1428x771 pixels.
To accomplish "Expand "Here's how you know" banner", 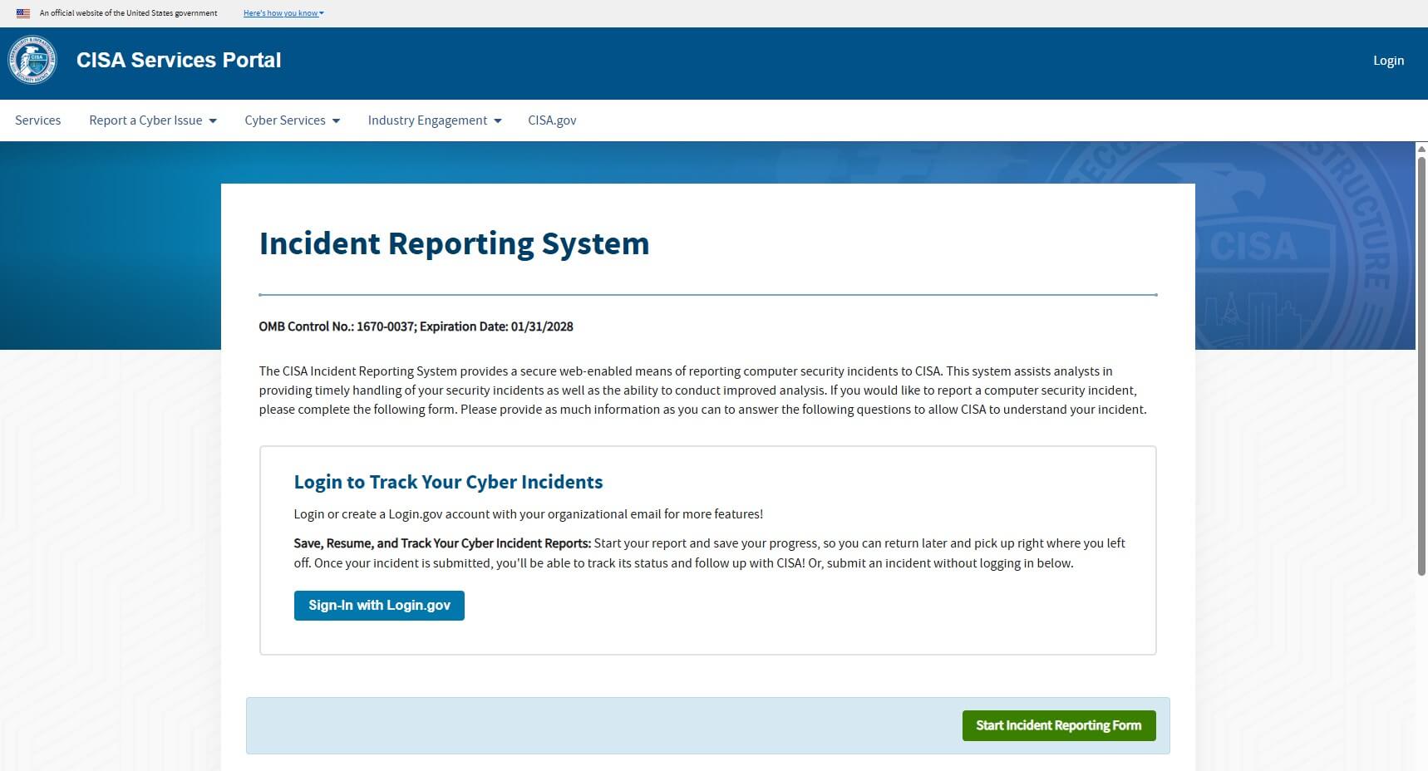I will click(x=283, y=13).
